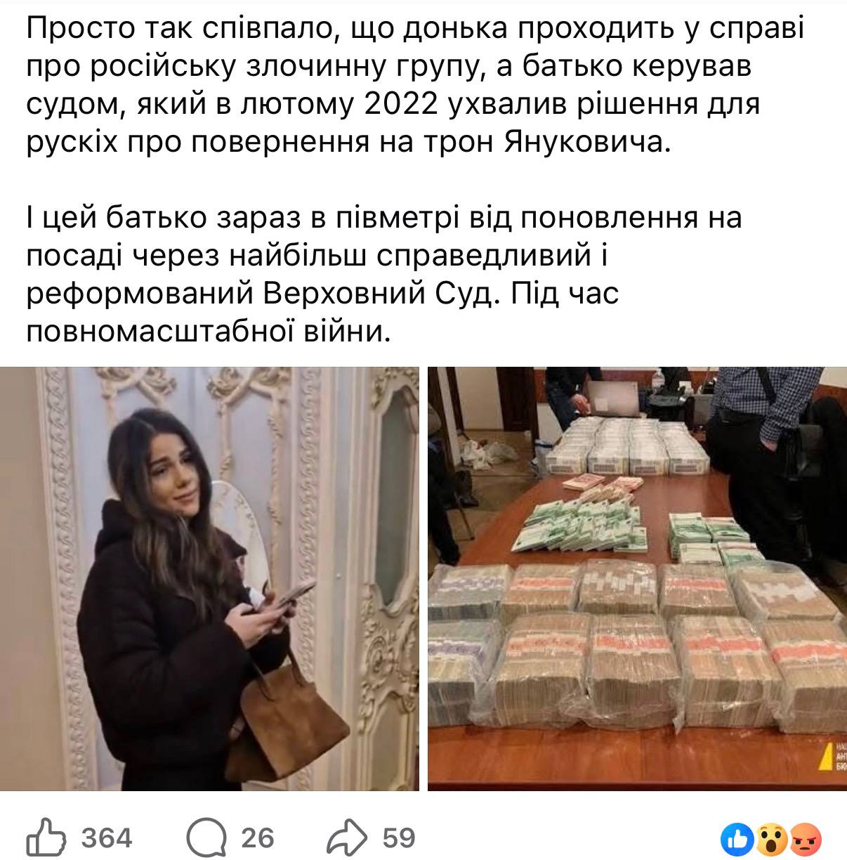Viewport: 847px width, 860px height.
Task: Select the Angry reaction emoji
Action: coord(806,838)
